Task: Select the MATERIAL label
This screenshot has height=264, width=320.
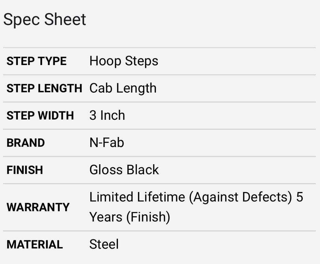Action: 35,245
